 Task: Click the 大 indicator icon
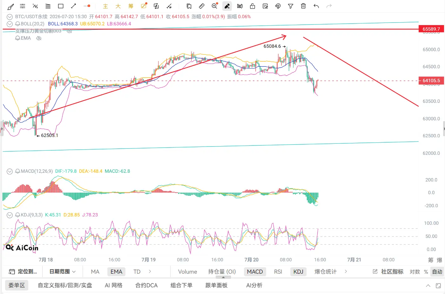118,6
